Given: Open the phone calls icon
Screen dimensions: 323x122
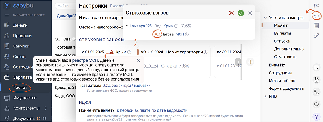Looking at the screenshot, I should click(316, 92).
